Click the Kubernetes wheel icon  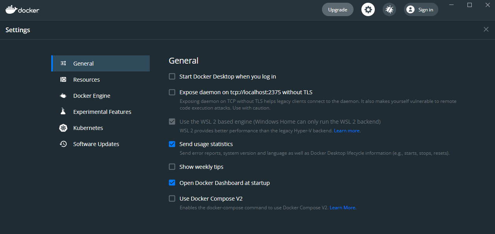click(x=63, y=128)
